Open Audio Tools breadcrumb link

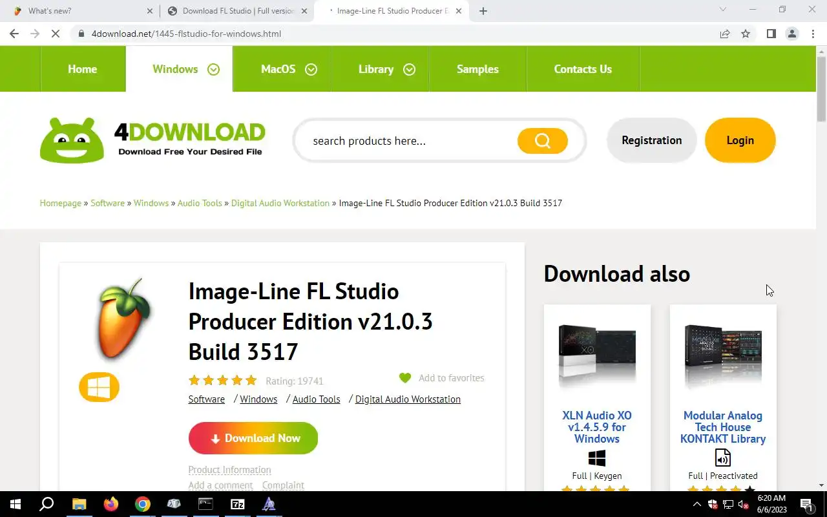point(200,203)
